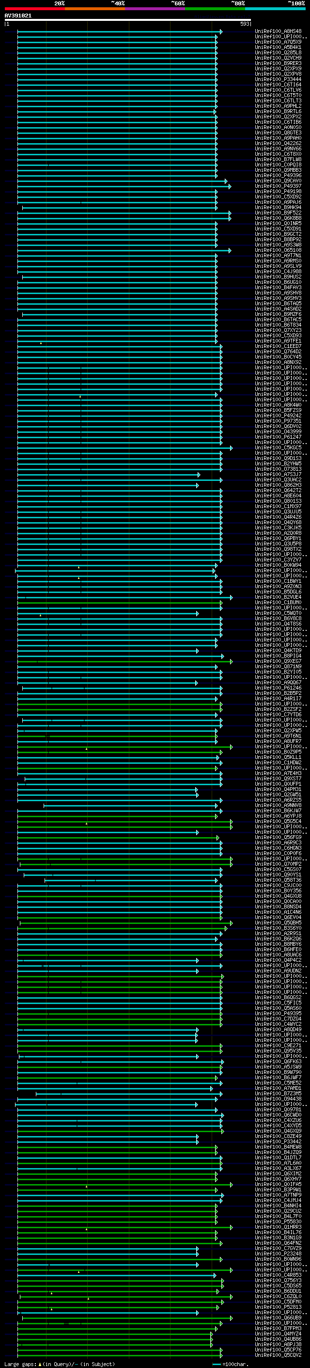
Task: Click hit label UniRef100_Q9CAV0
Action: (278, 181)
